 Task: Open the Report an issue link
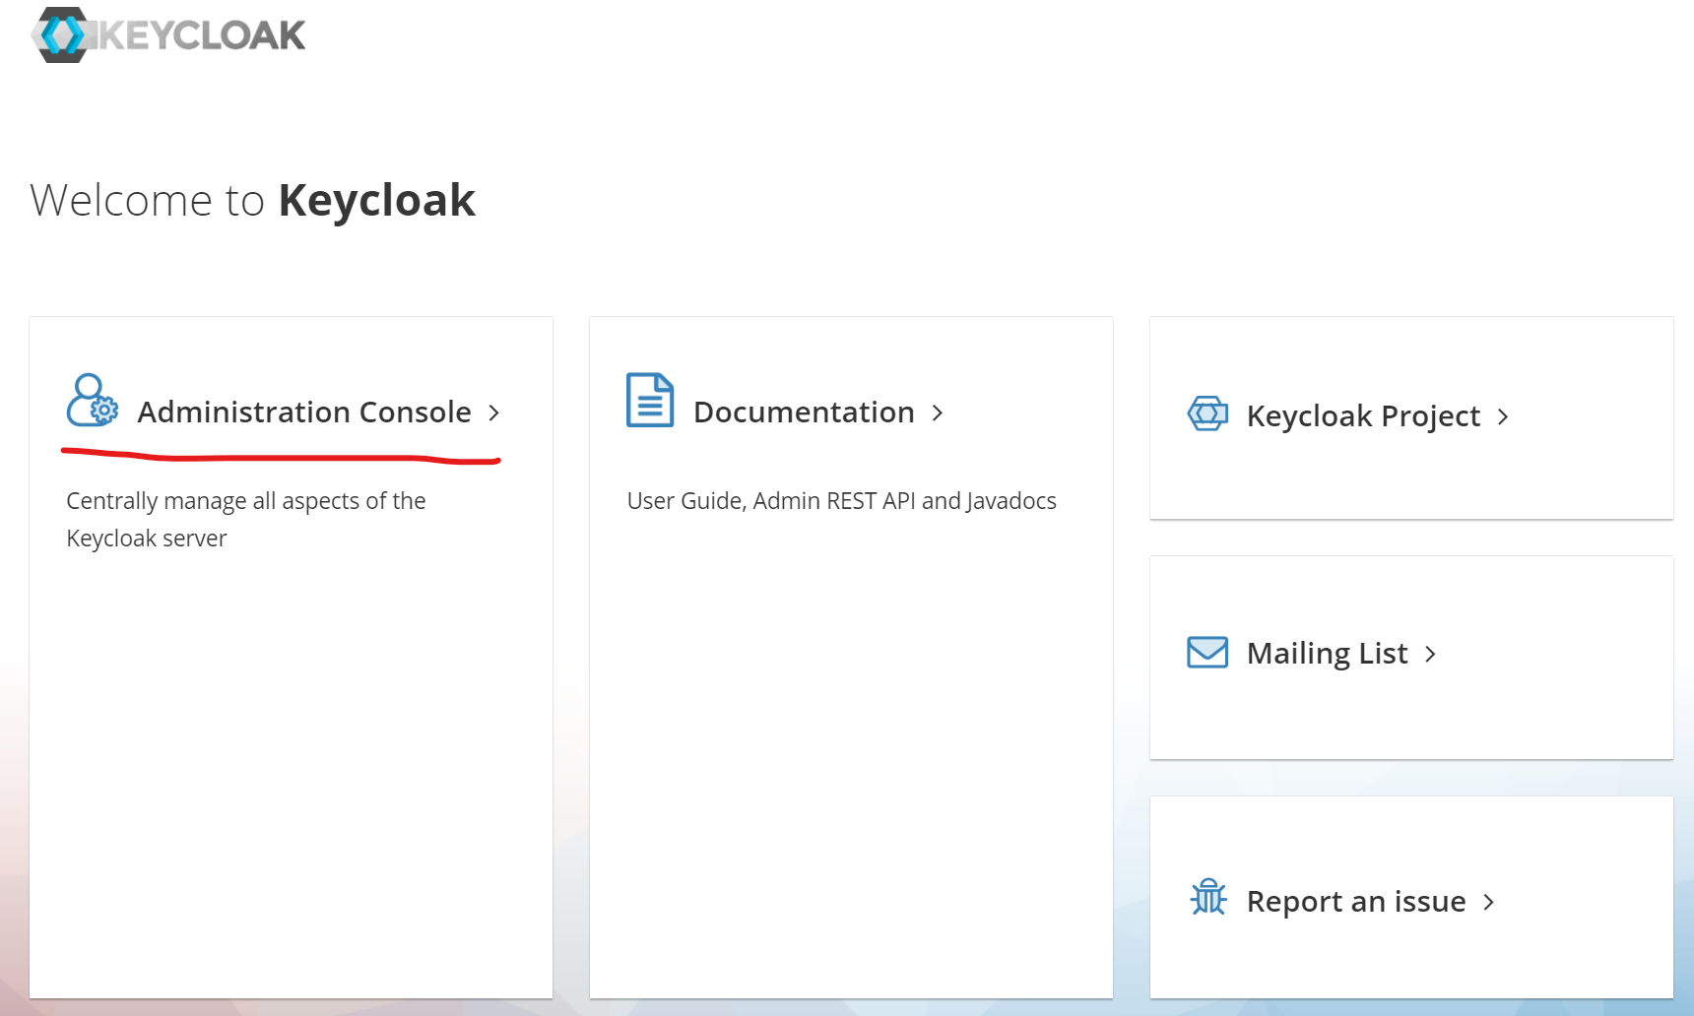click(1355, 900)
